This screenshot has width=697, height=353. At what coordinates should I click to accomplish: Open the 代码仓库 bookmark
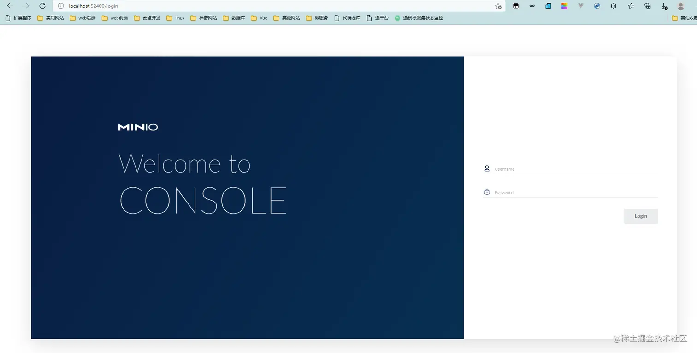click(x=347, y=18)
